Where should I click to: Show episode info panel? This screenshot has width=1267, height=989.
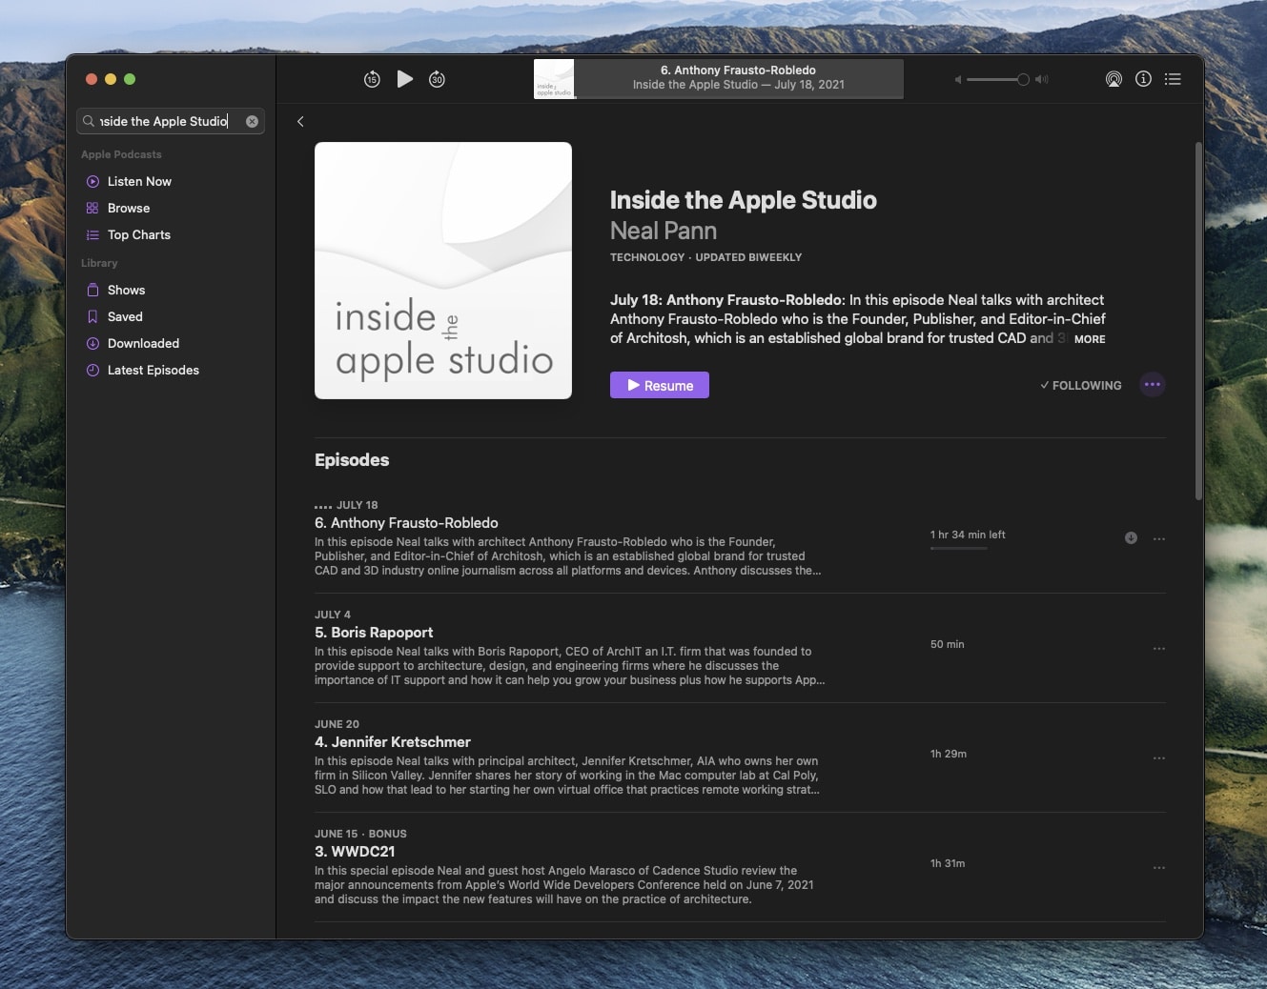pyautogui.click(x=1143, y=79)
